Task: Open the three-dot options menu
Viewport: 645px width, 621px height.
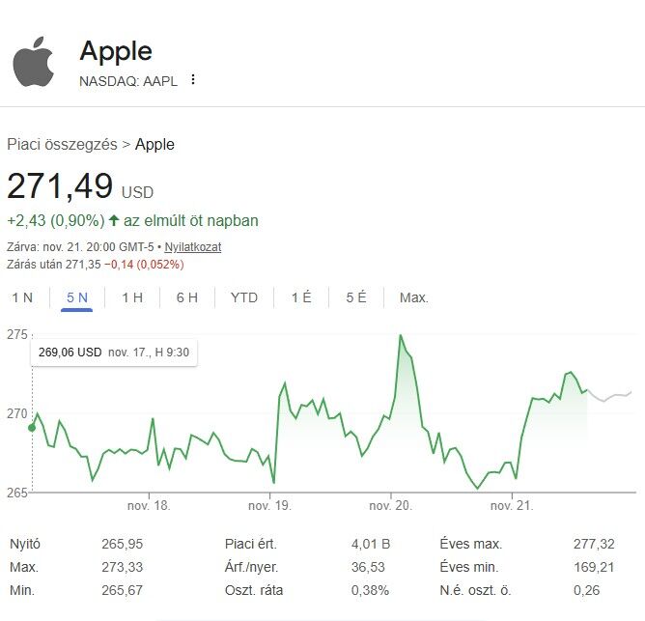Action: (193, 79)
